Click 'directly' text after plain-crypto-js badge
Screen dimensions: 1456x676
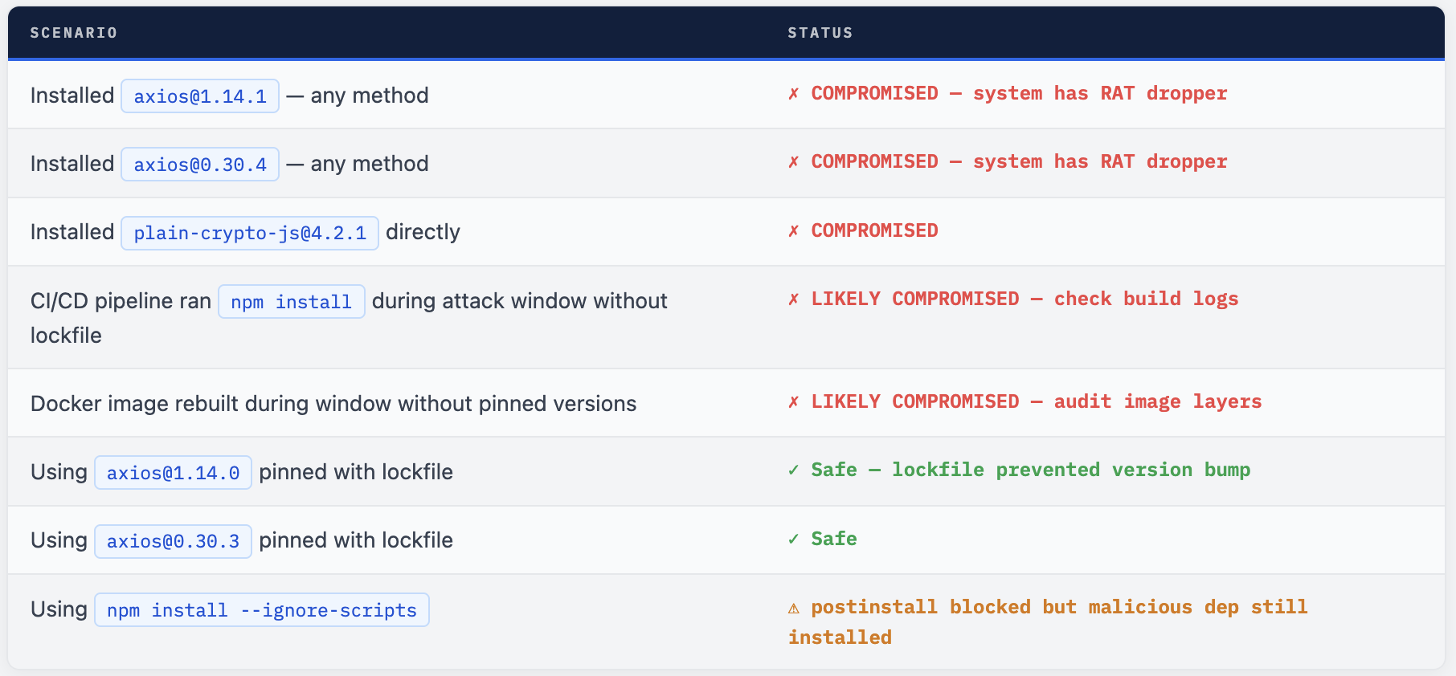coord(423,232)
